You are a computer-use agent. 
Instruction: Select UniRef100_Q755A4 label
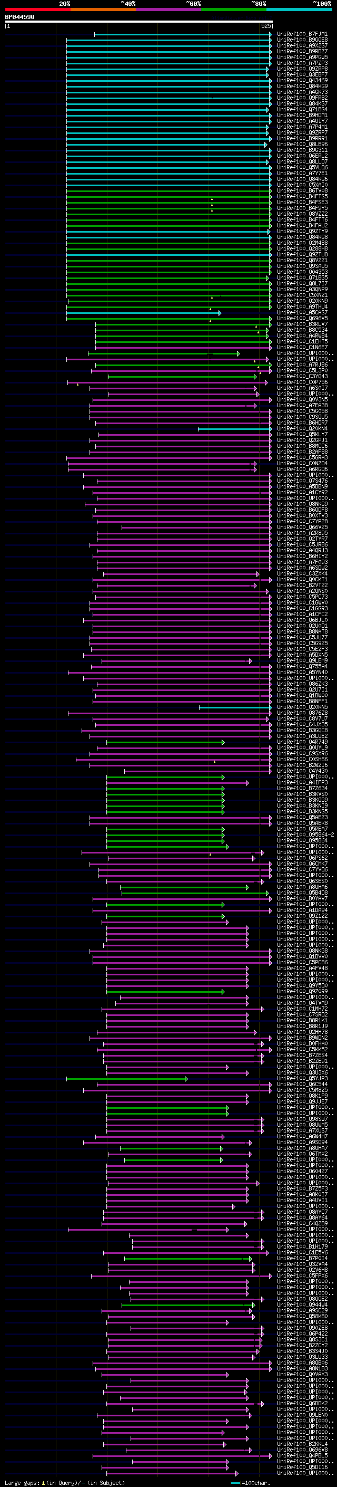302,666
